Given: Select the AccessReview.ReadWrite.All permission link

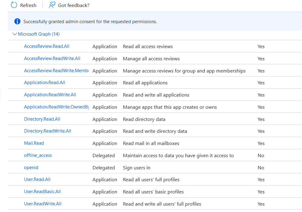Looking at the screenshot, I should pos(52,58).
